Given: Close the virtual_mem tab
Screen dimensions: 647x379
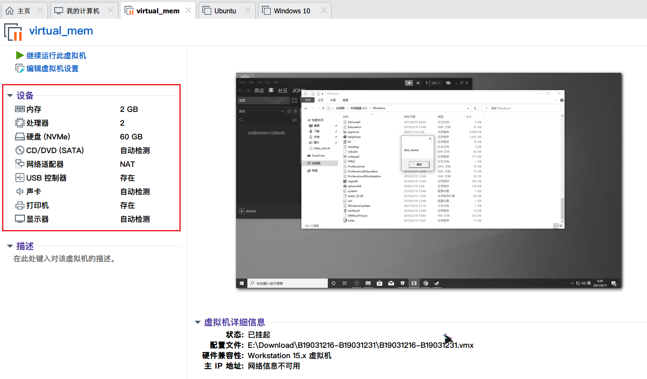Looking at the screenshot, I should 188,10.
